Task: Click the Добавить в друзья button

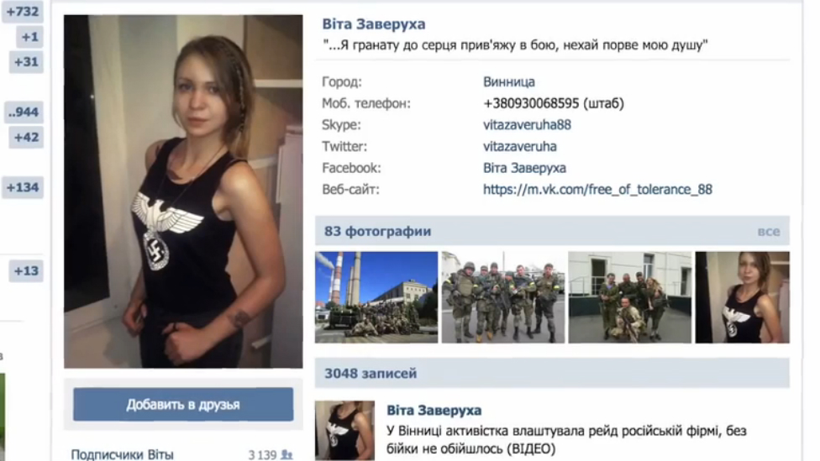Action: (x=183, y=404)
